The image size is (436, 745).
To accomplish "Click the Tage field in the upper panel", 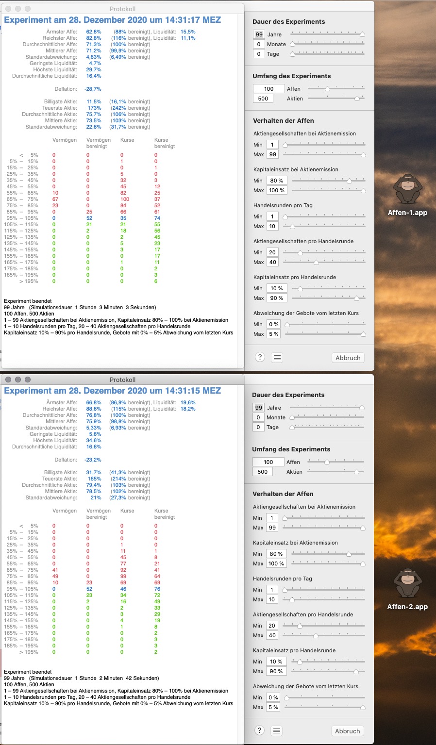I will coord(259,54).
